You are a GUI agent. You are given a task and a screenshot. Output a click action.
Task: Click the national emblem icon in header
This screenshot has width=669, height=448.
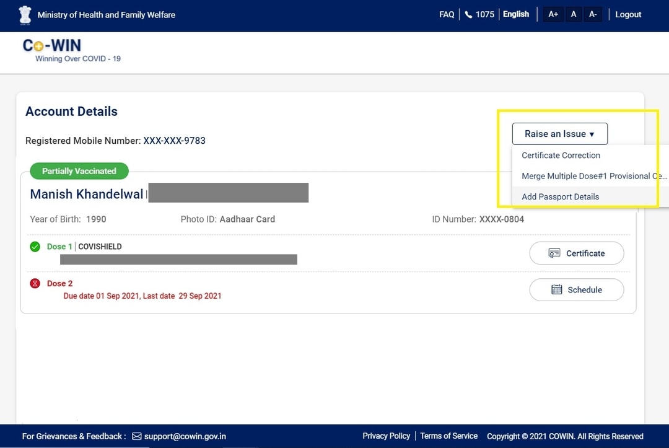pyautogui.click(x=25, y=15)
